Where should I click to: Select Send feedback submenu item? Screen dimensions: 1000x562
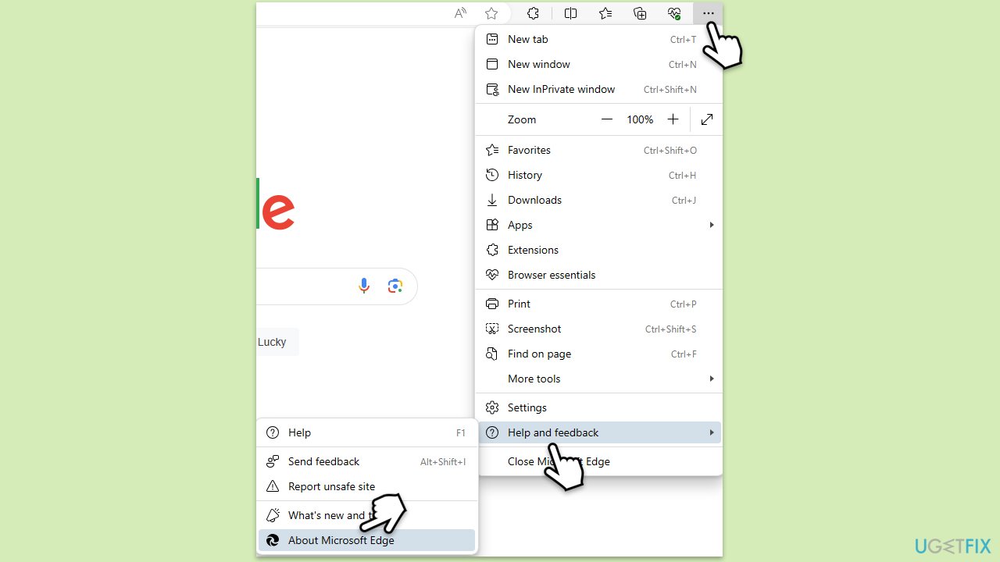click(x=366, y=461)
